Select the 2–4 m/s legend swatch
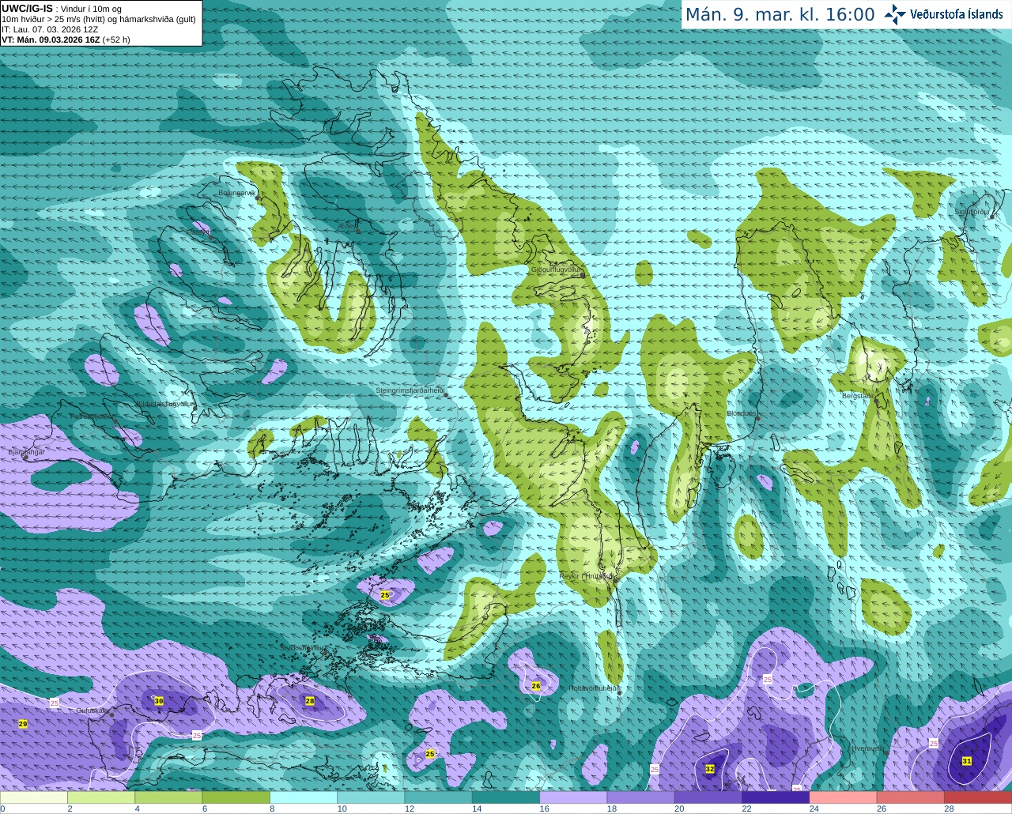 coord(101,797)
